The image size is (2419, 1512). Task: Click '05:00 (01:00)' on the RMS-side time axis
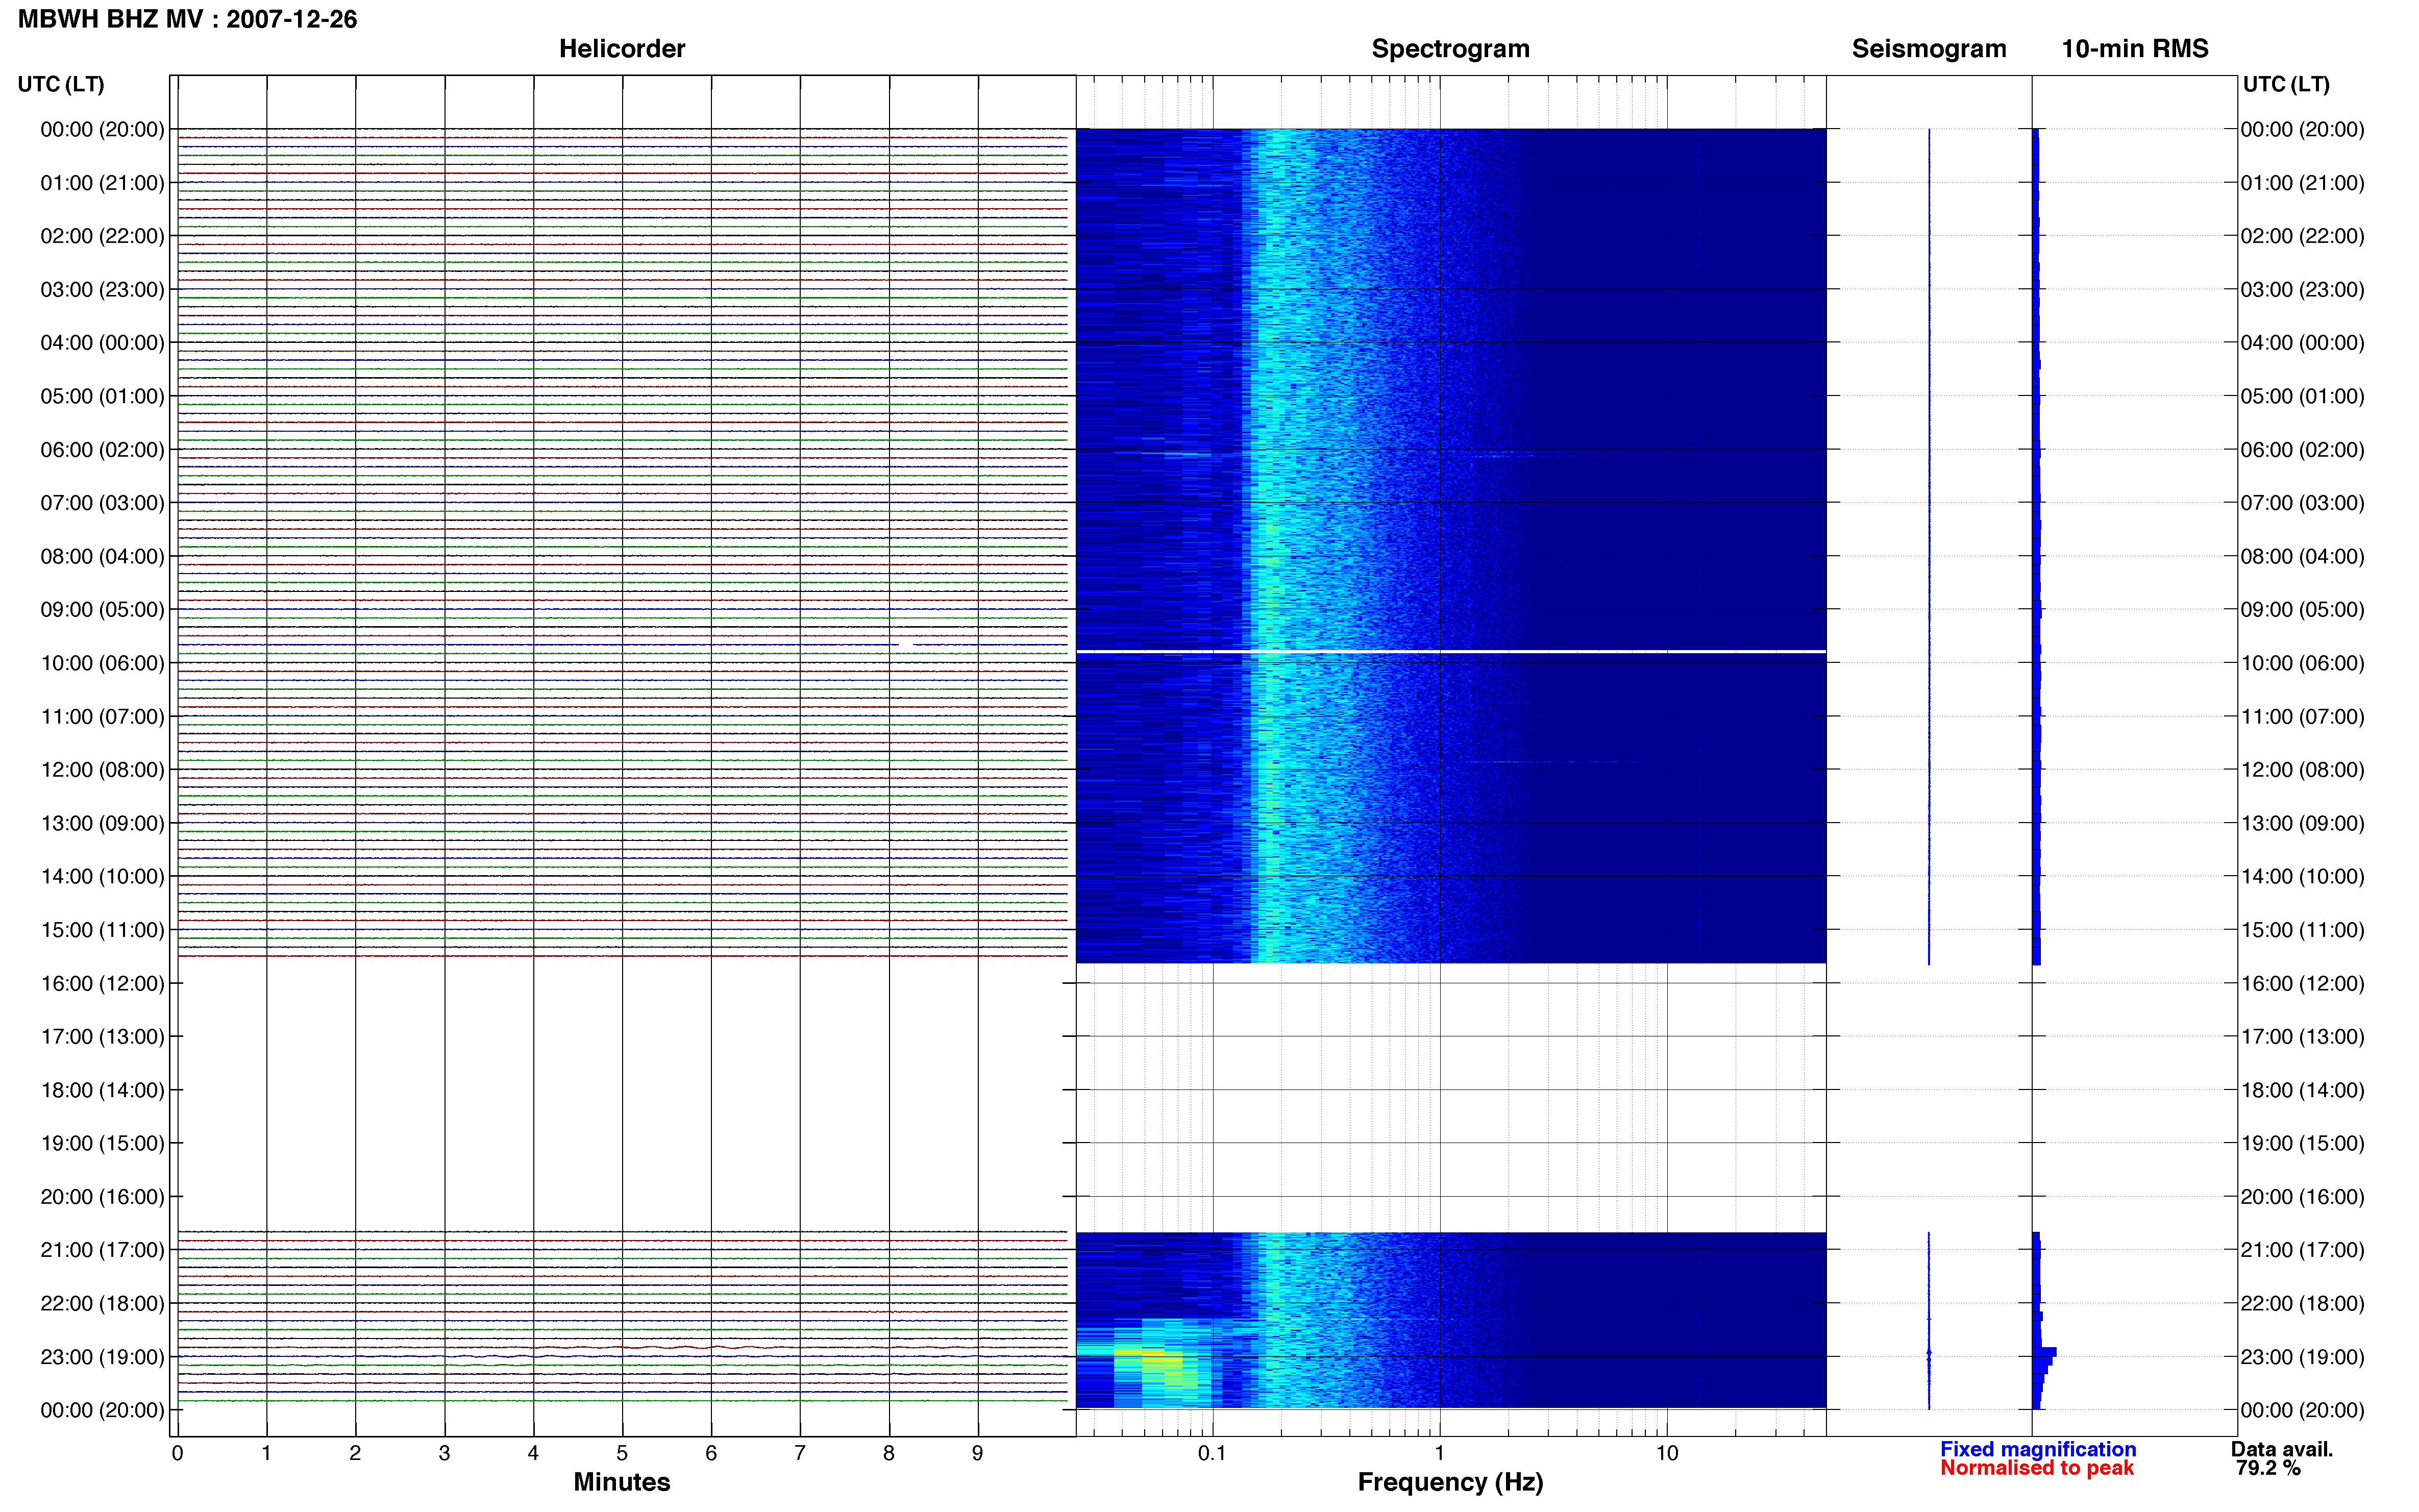[x=2302, y=396]
